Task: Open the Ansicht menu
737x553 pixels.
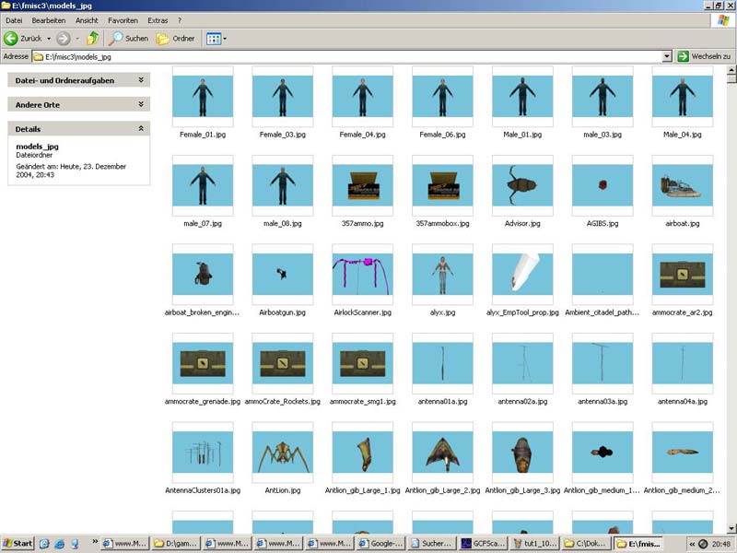Action: (87, 20)
